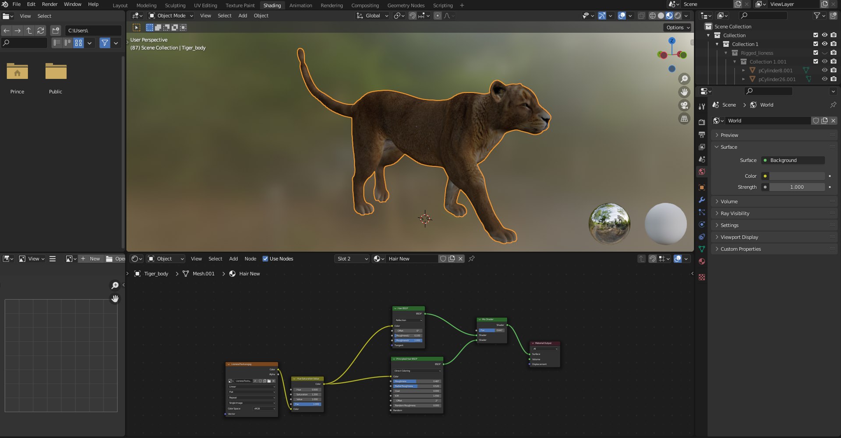Click New image button in image editor

pyautogui.click(x=91, y=259)
